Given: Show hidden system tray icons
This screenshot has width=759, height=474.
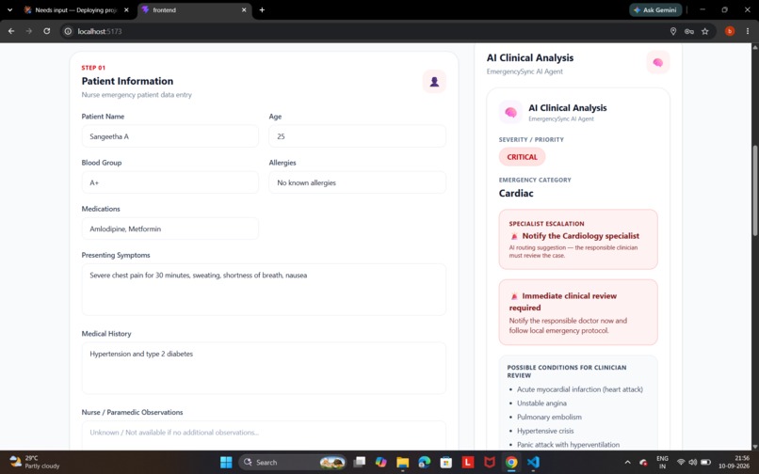Looking at the screenshot, I should click(x=628, y=462).
